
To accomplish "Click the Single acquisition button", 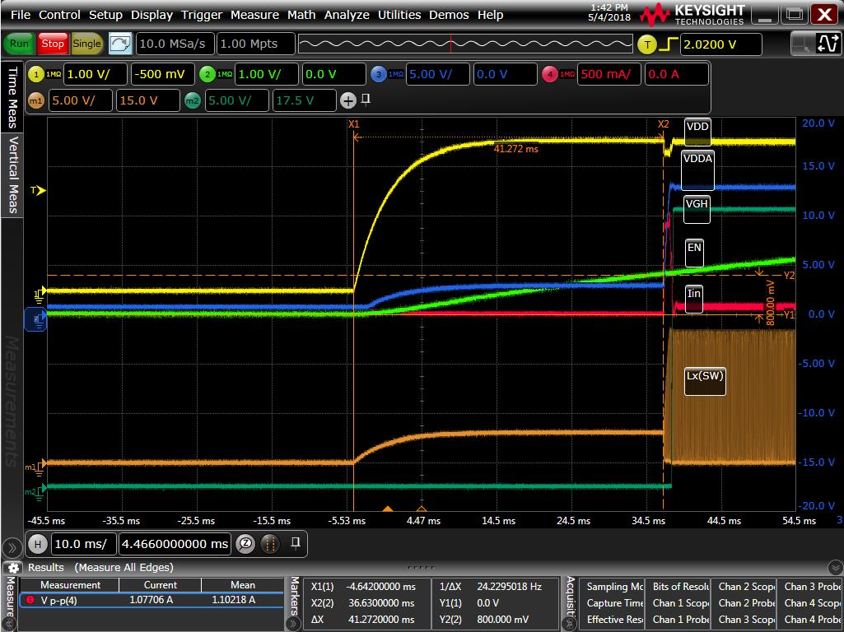I will (86, 44).
